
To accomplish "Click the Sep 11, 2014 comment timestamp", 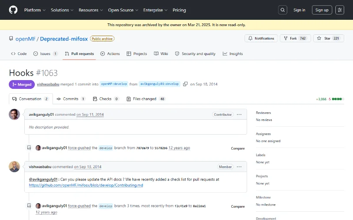I will [x=90, y=114].
